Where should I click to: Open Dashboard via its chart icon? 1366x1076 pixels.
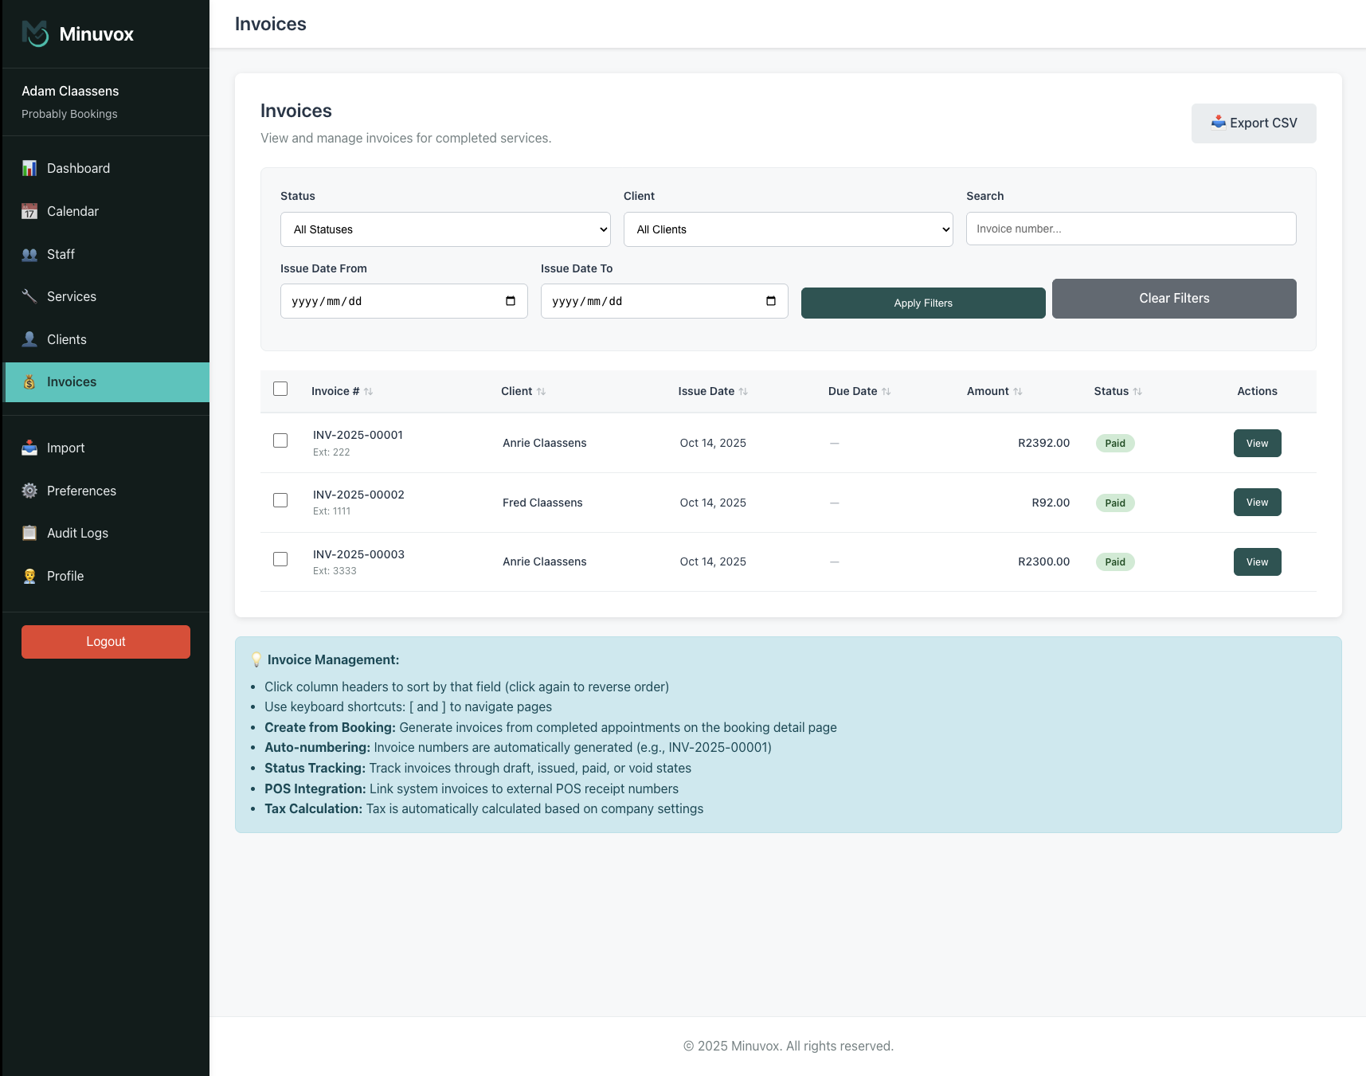click(x=29, y=168)
